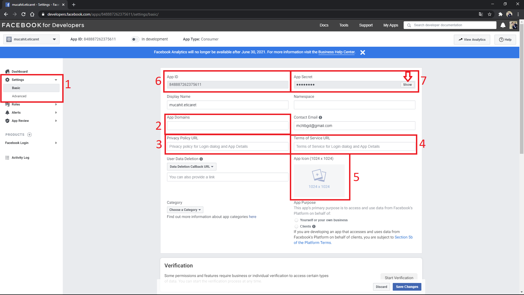
Task: Expand the App Review section arrow
Action: point(56,121)
